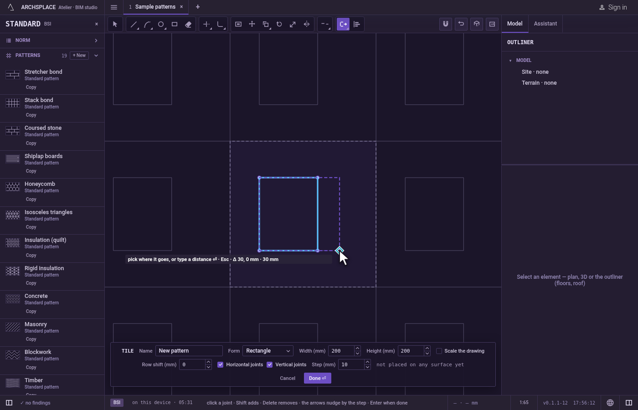Toggle the magnet snapping icon
638x410 pixels.
(x=446, y=24)
